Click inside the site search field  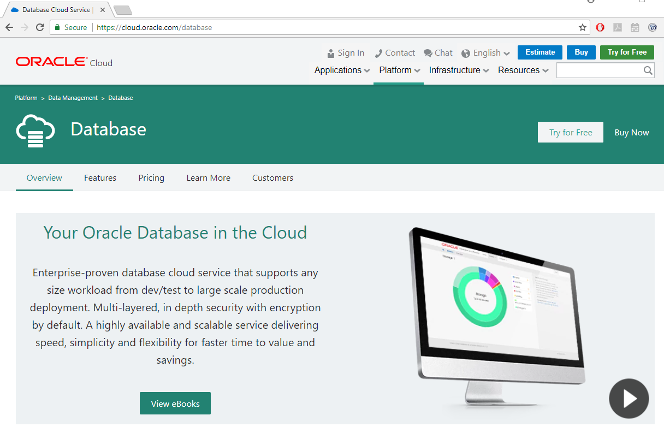tap(599, 70)
